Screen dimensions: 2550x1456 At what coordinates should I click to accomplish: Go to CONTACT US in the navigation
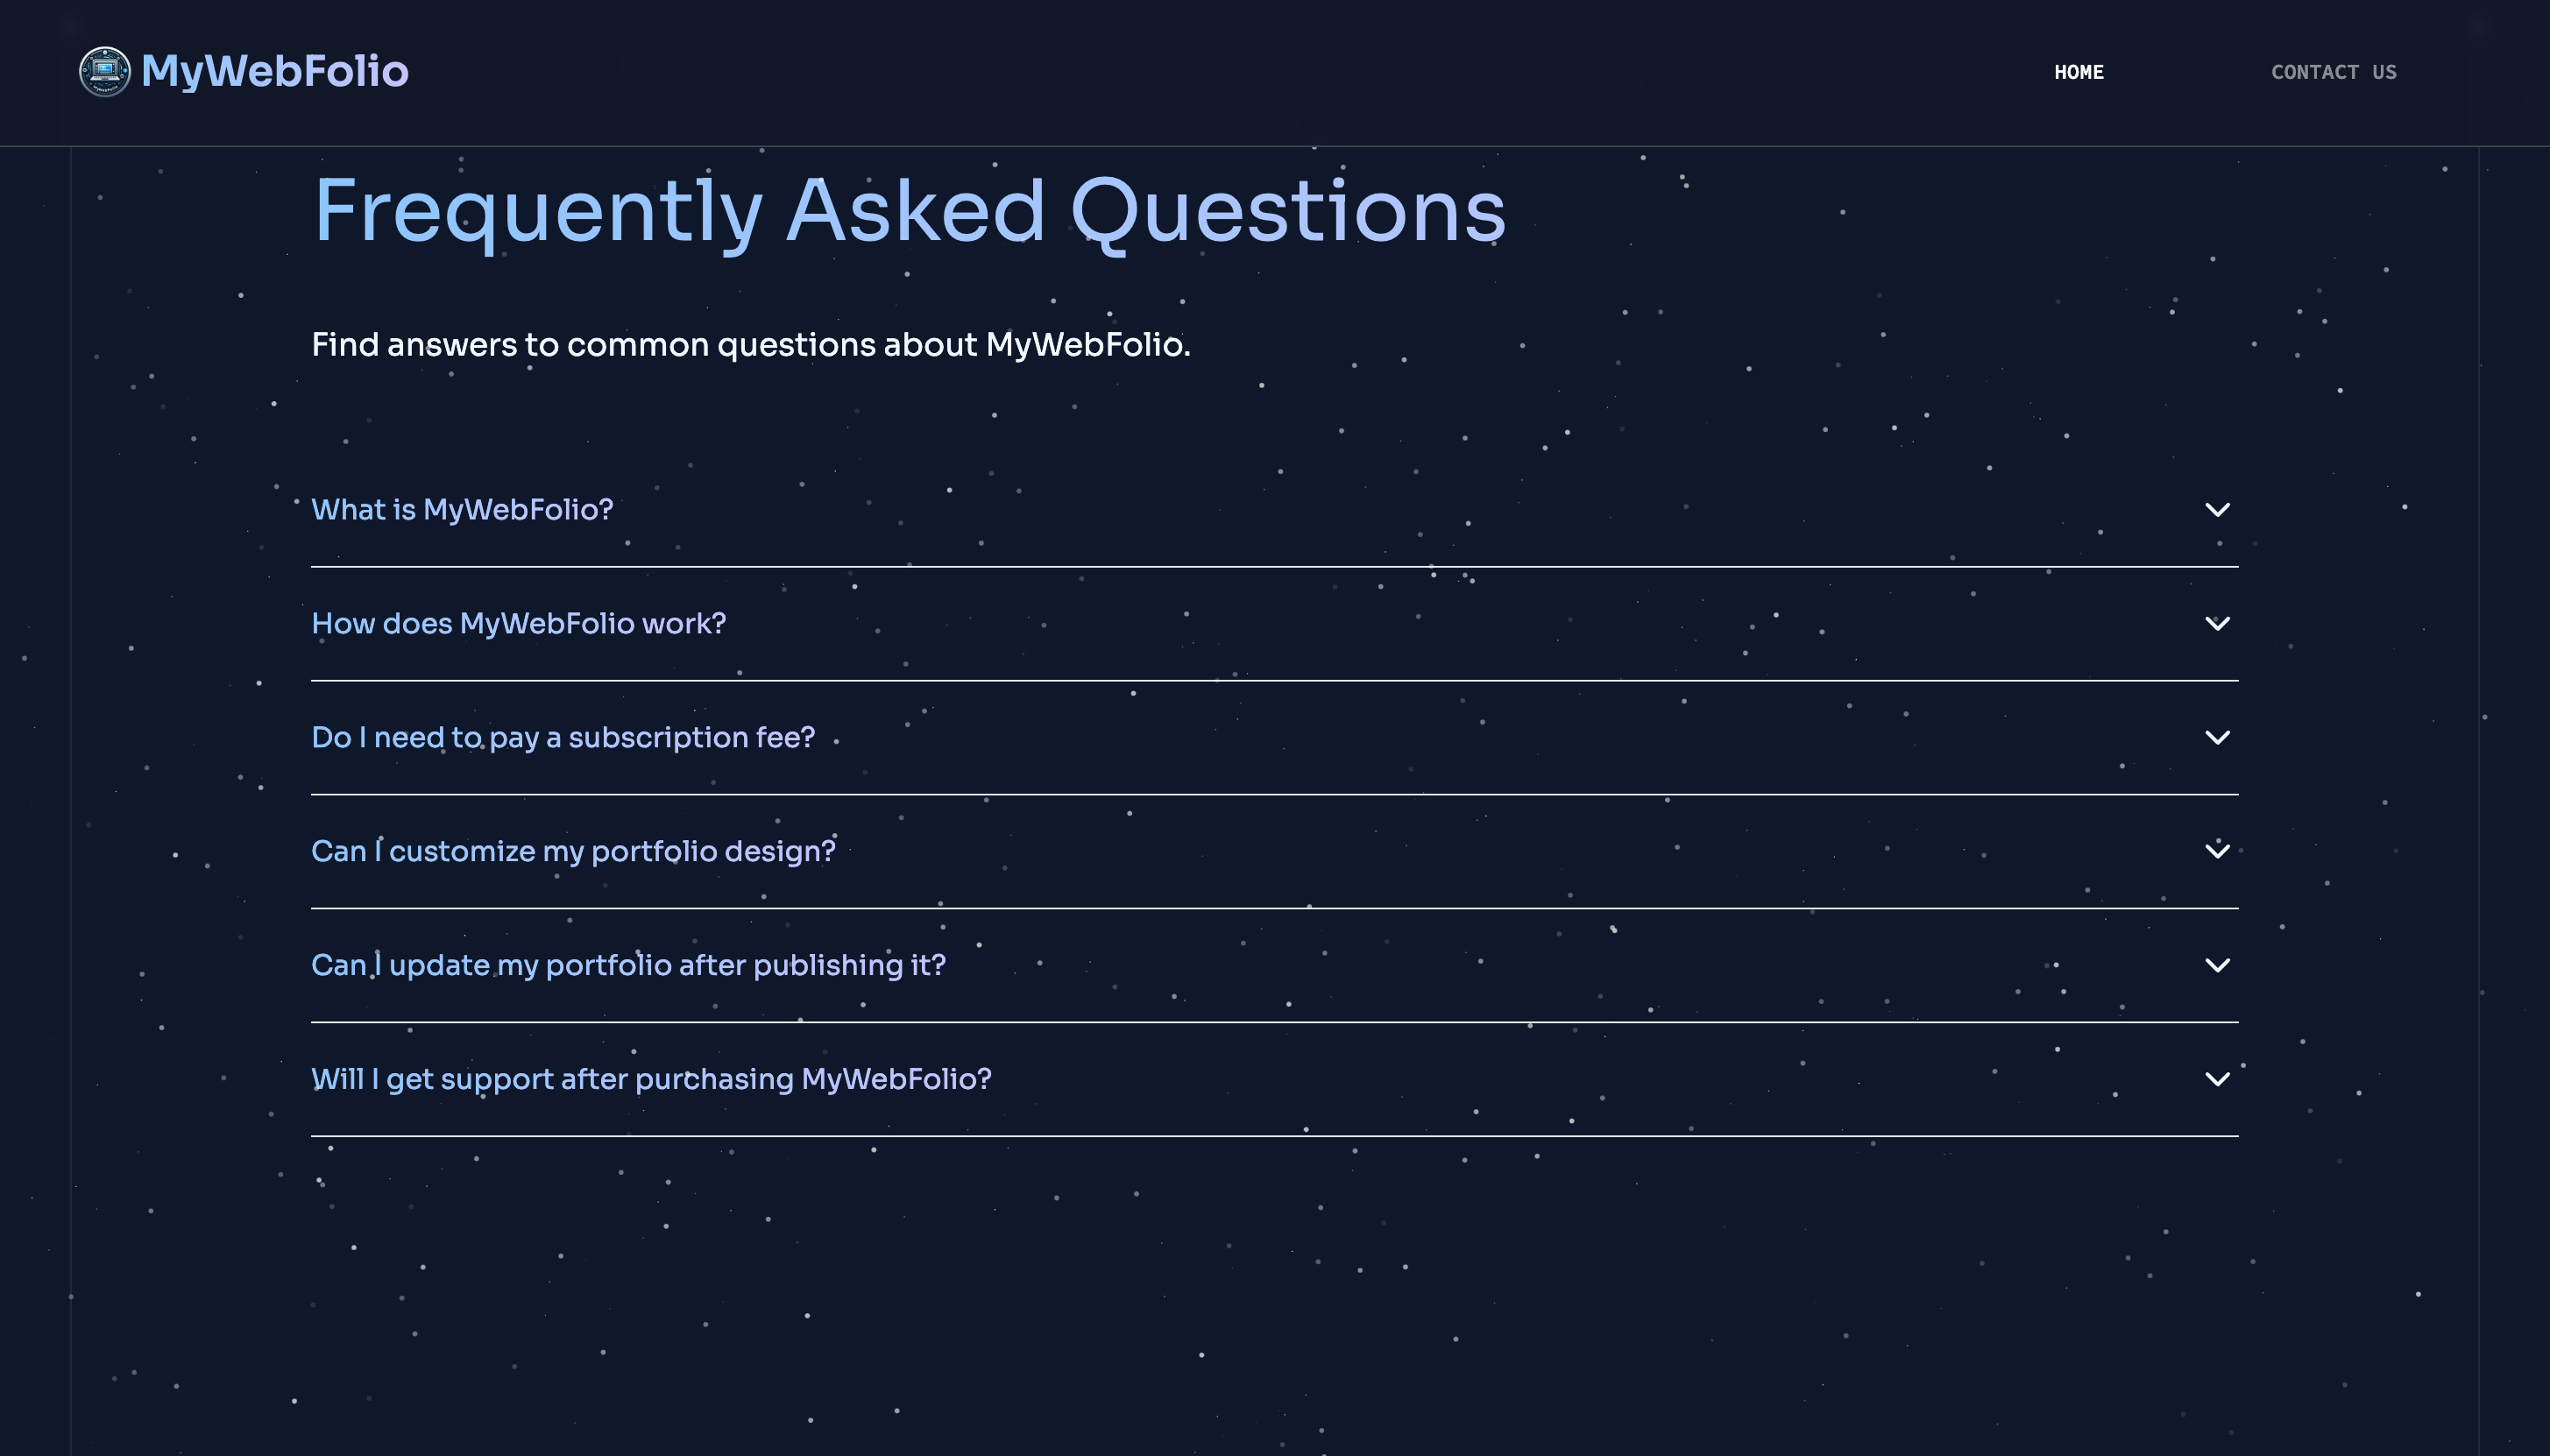pyautogui.click(x=2333, y=72)
